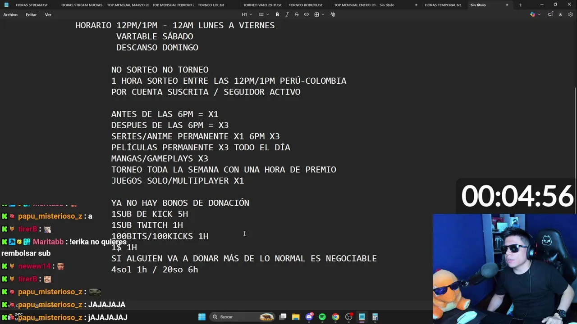Click the text '100BITS/100KICKS 1H'
Viewport: 577px width, 324px height.
(x=160, y=236)
